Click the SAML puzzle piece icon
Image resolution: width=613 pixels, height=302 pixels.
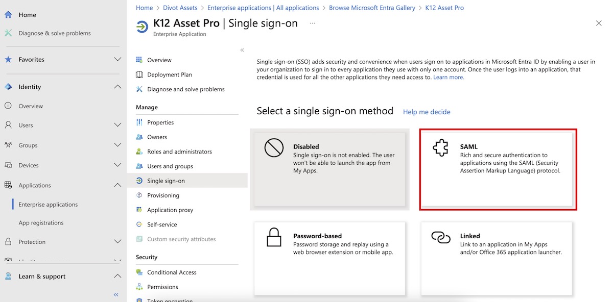440,148
